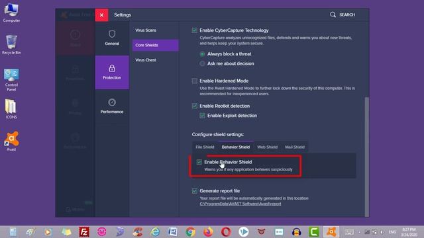This screenshot has height=238, width=424.
Task: Click the taskbar clock and date
Action: [x=409, y=232]
